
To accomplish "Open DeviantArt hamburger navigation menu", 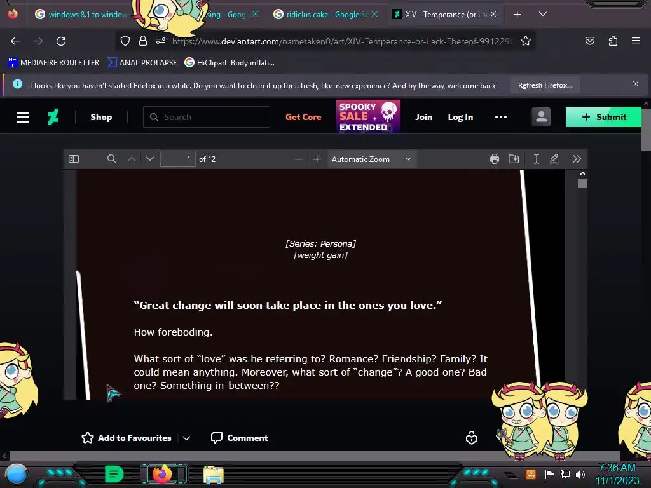I will click(23, 117).
